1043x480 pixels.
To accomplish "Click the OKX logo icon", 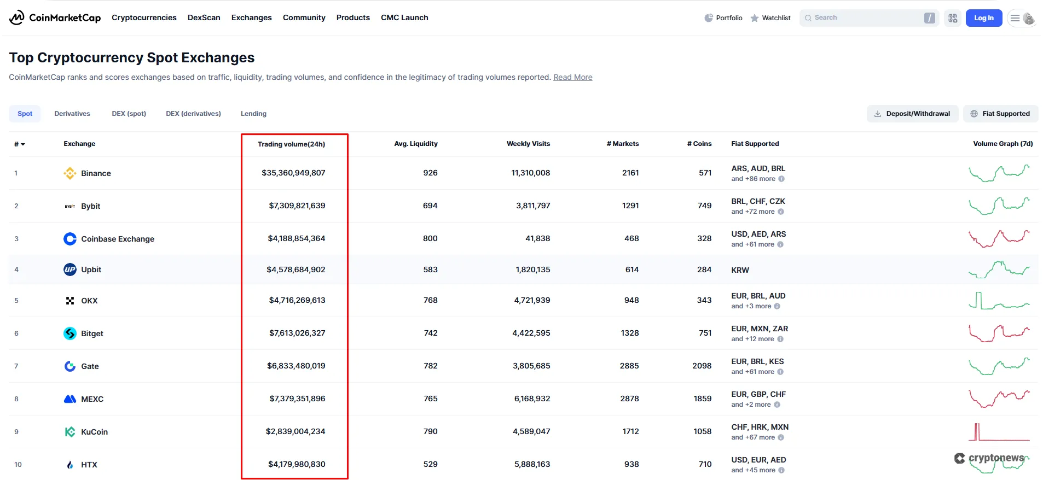I will [x=70, y=301].
